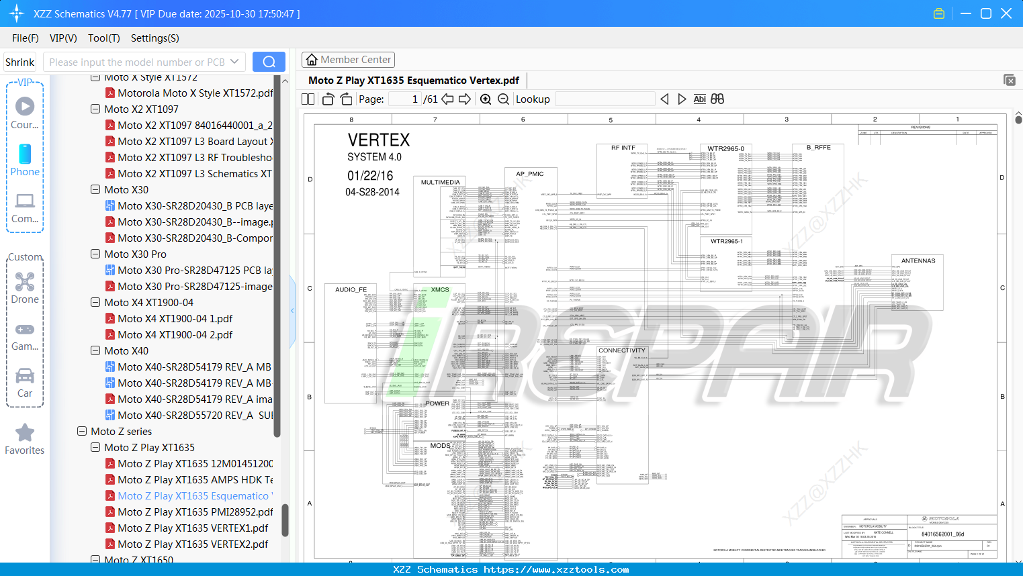
Task: Select the Moto Z Play XT1635 Esquematico Vertex.pdf tab
Action: click(414, 81)
